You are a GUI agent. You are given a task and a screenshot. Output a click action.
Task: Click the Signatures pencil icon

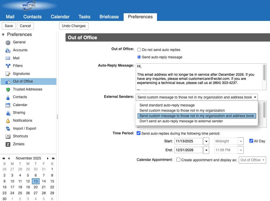point(8,74)
